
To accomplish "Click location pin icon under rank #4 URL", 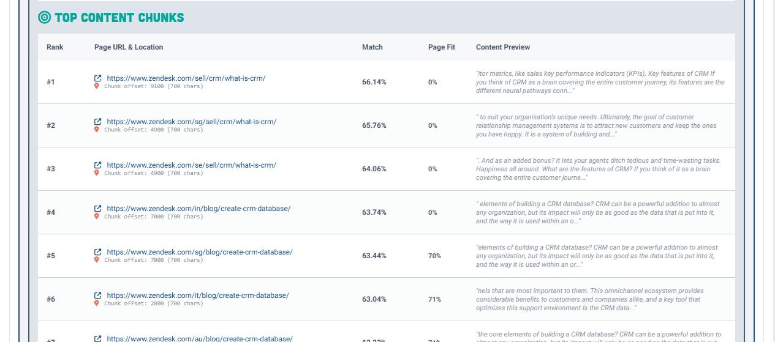I will coord(96,217).
